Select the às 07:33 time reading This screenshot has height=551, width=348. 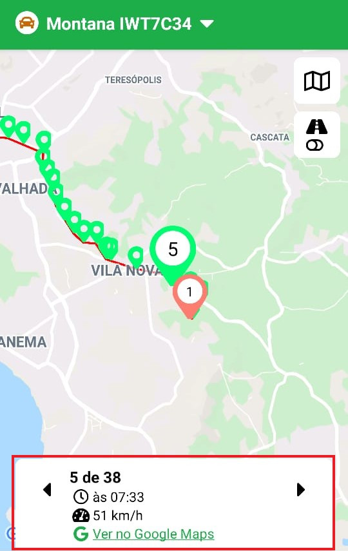point(119,498)
